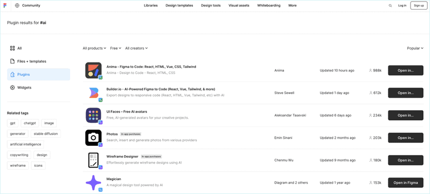The height and width of the screenshot is (194, 430).
Task: Click the users icon next to 988k
Action: 371,71
